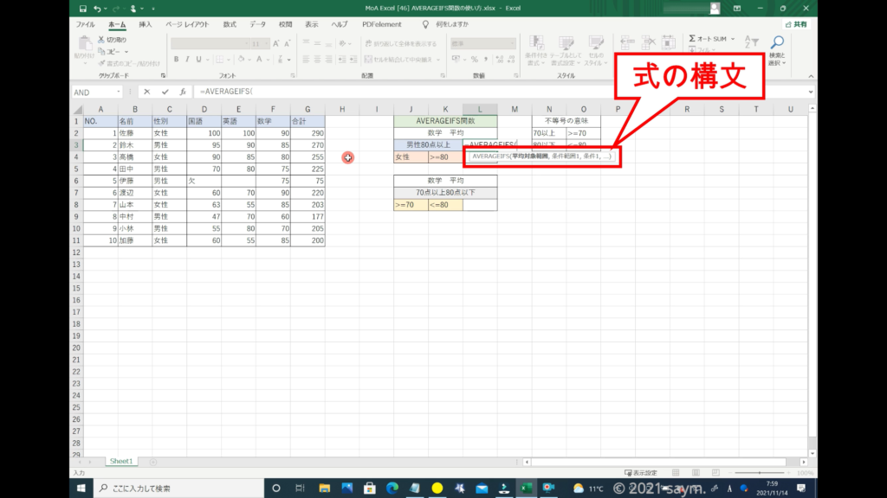This screenshot has width=887, height=498.
Task: Open the 挿入 (Insert) ribbon tab
Action: point(145,25)
